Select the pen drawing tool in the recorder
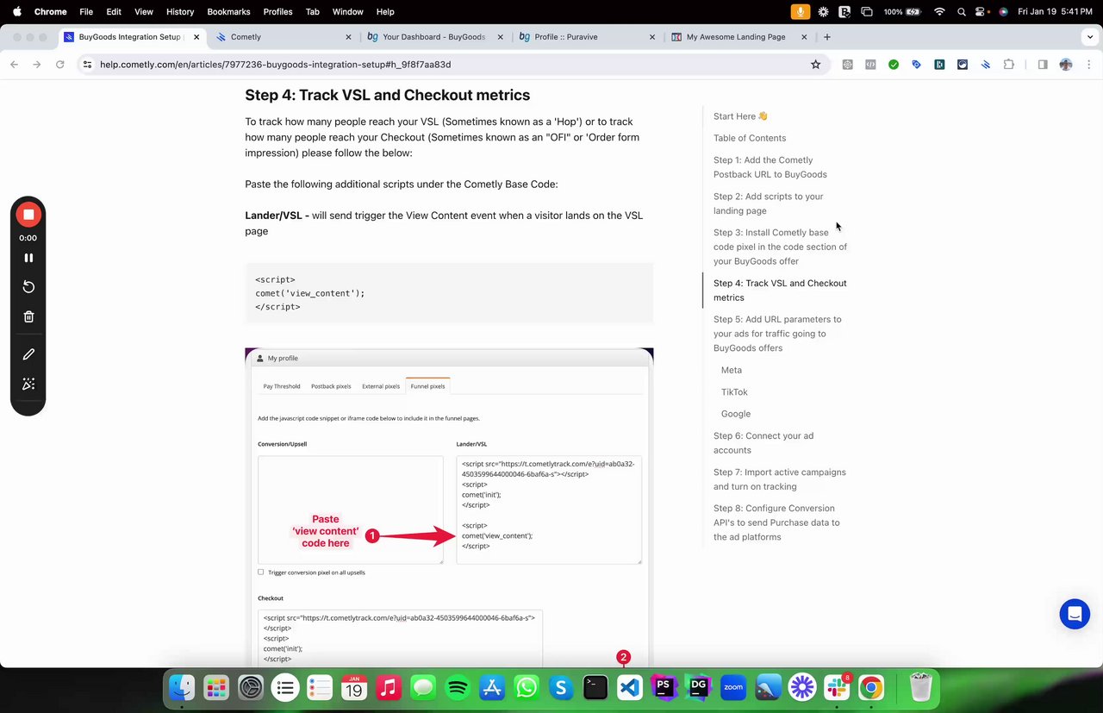 28,354
